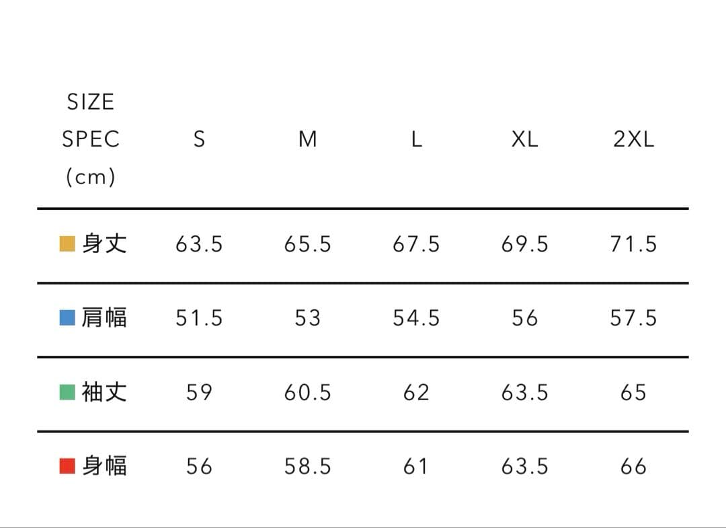This screenshot has height=528, width=726.
Task: Select the 2XL size column header
Action: 633,139
